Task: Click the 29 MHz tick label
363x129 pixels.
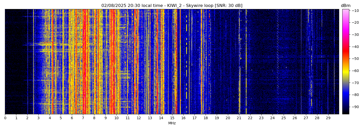Action: click(x=328, y=118)
